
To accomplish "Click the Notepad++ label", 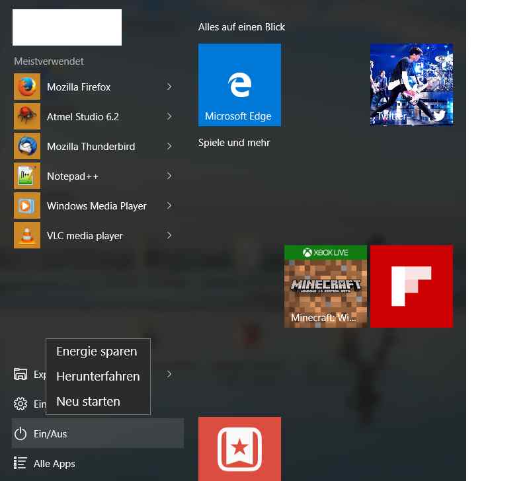I will [x=73, y=176].
